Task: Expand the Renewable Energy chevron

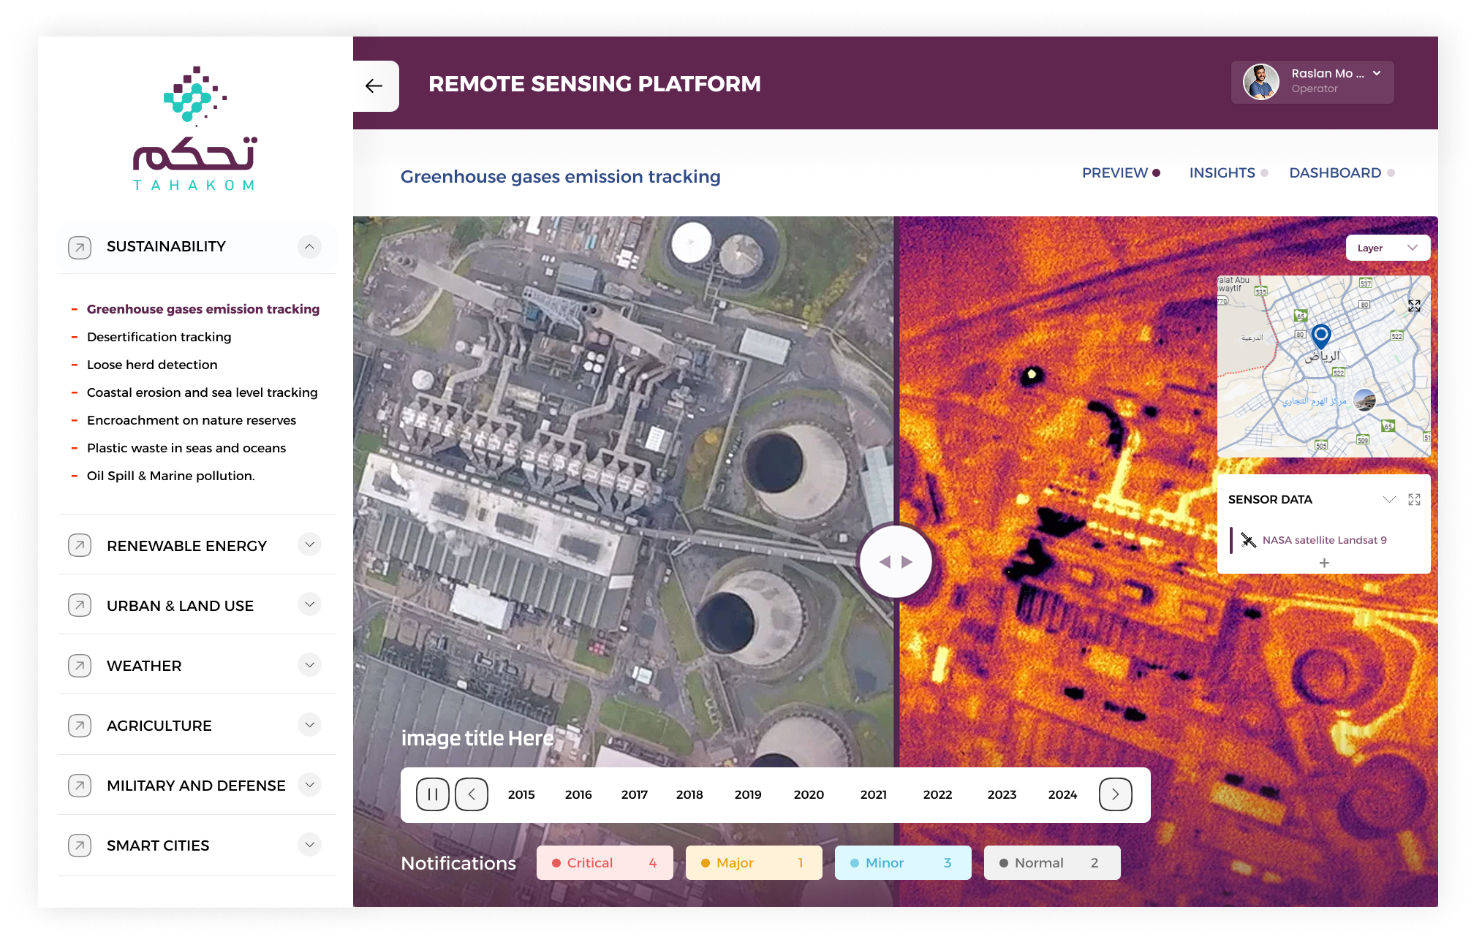Action: (310, 544)
